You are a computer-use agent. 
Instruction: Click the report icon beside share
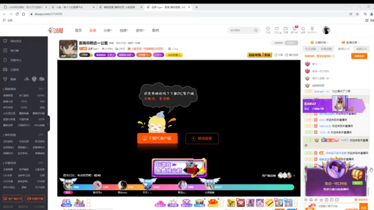(292, 55)
